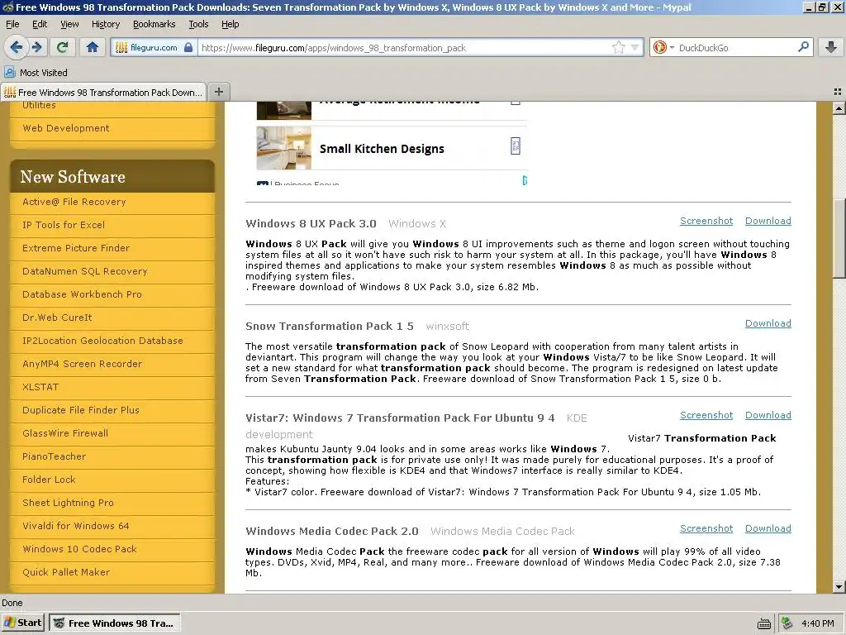The height and width of the screenshot is (635, 846).
Task: Reload the page with refresh icon
Action: 63,47
